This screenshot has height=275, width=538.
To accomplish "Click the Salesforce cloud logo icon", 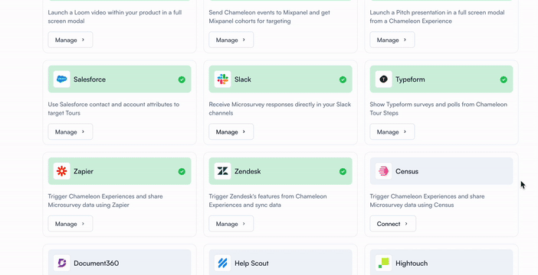I will tap(62, 79).
